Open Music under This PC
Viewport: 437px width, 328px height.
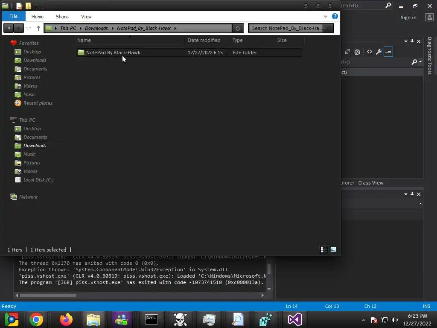tap(29, 154)
